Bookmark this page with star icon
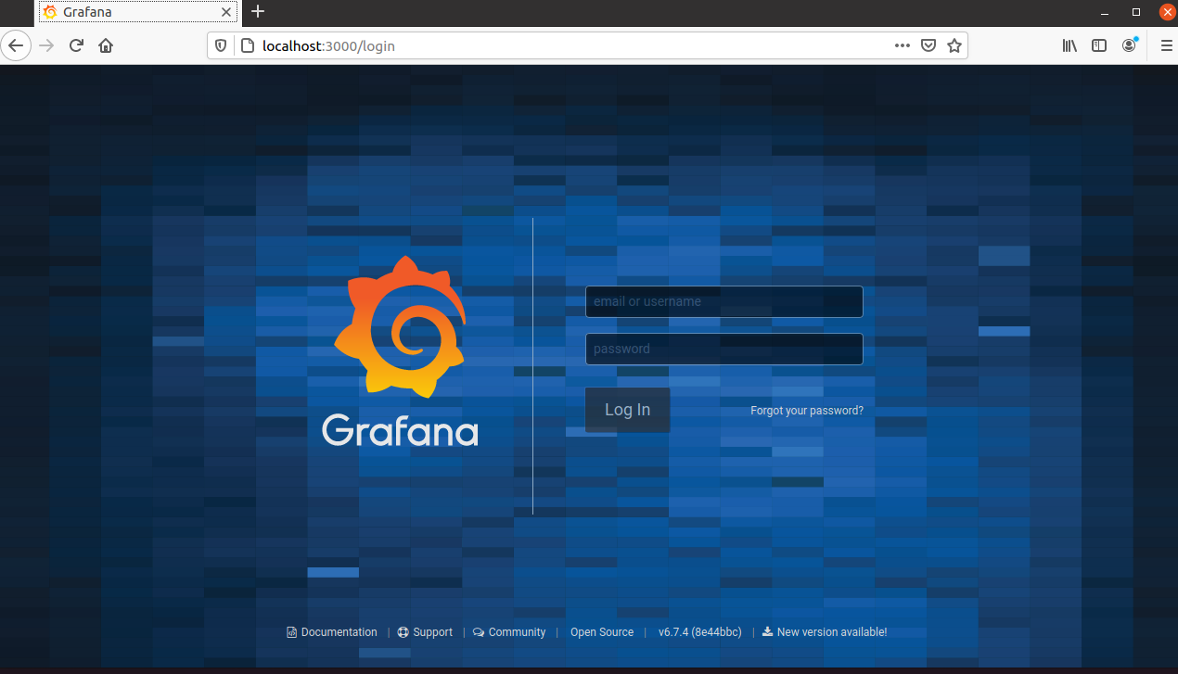1178x674 pixels. [x=954, y=45]
